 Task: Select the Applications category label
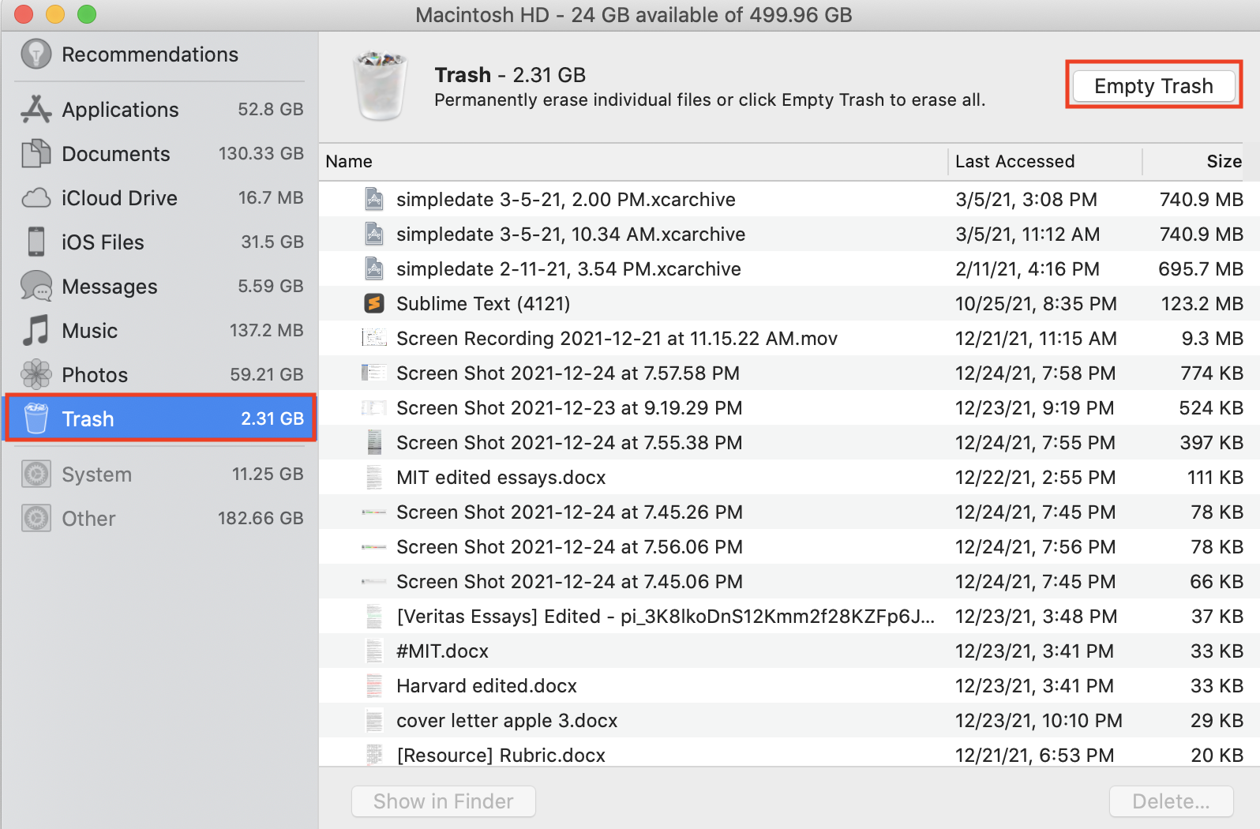click(x=120, y=110)
